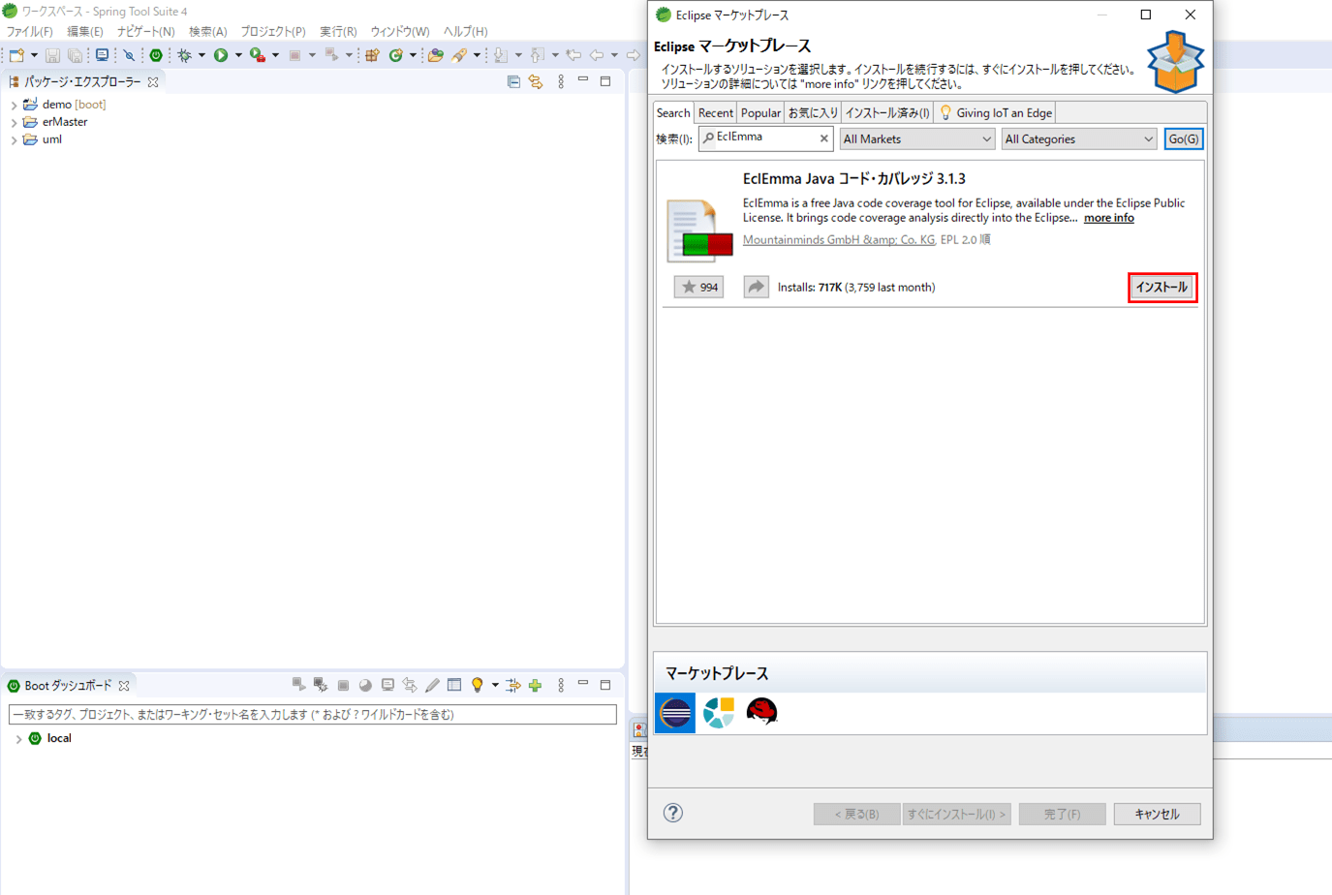The image size is (1332, 895).
Task: Open the 実行(R) menu
Action: pyautogui.click(x=338, y=32)
